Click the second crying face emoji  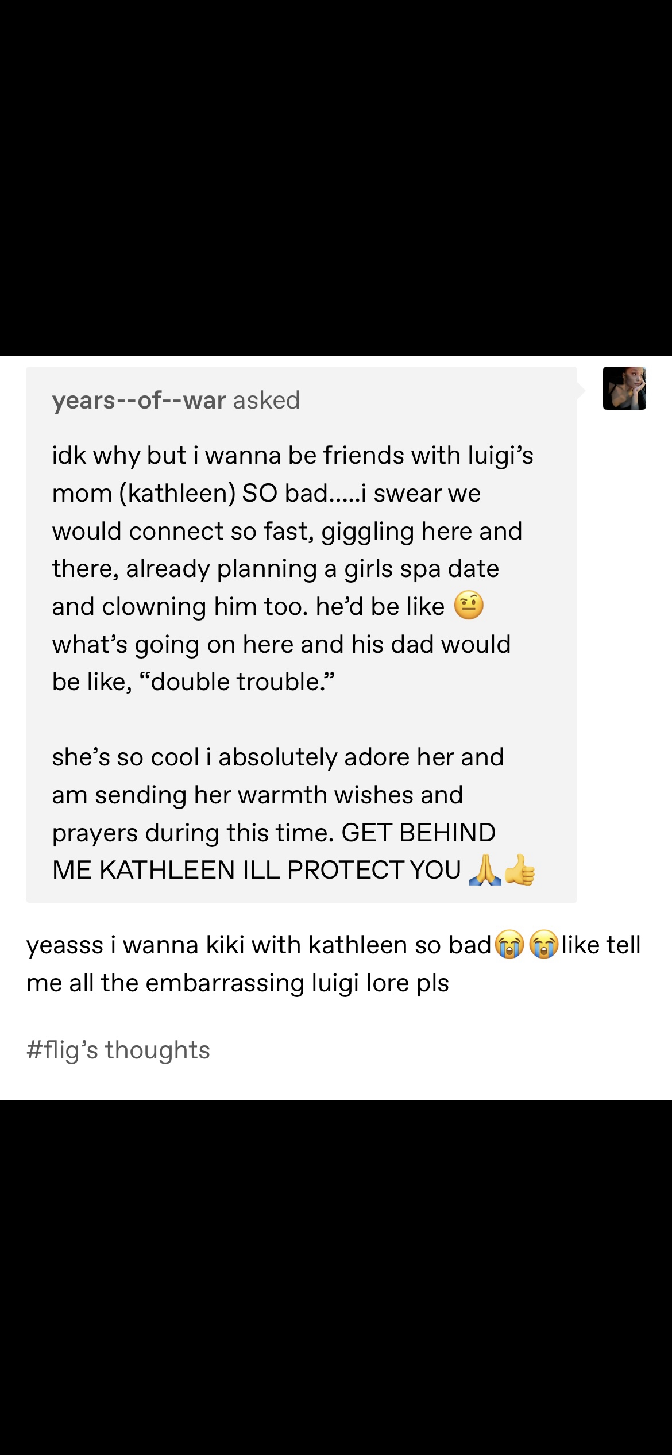[x=543, y=944]
